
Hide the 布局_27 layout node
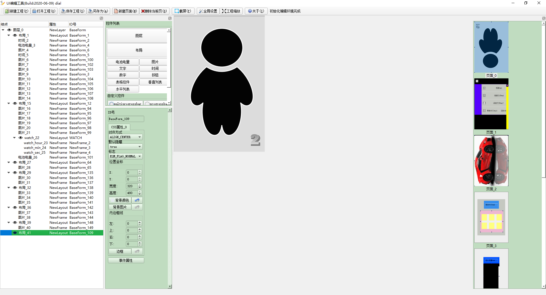pyautogui.click(x=15, y=162)
